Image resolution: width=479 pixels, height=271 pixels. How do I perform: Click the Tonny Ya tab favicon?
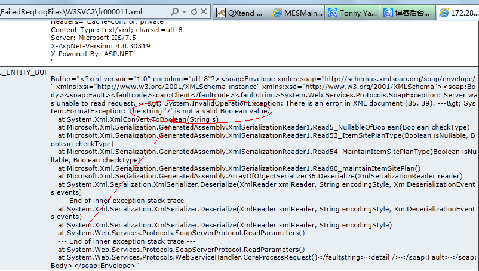(333, 13)
